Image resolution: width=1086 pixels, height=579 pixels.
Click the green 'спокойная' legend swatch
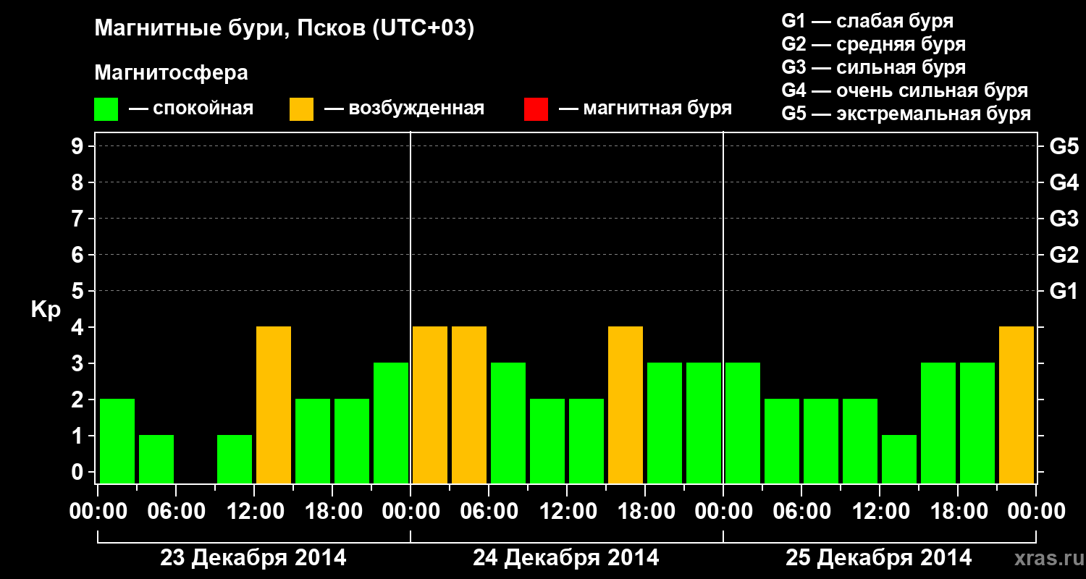pos(106,109)
